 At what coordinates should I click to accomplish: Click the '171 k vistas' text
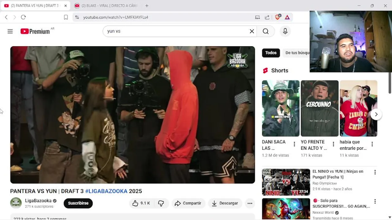point(311,155)
